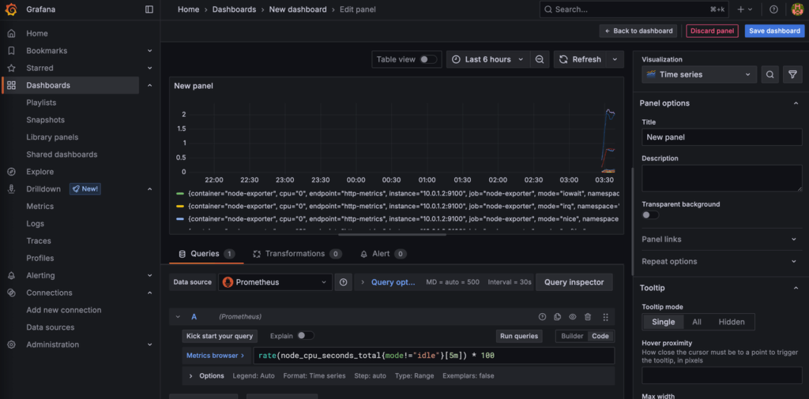Open visualization search magnifier icon
This screenshot has width=809, height=399.
[769, 74]
